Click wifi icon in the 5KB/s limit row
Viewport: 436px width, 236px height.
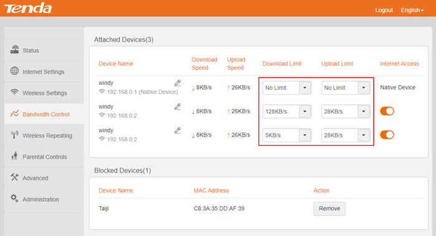[102, 139]
